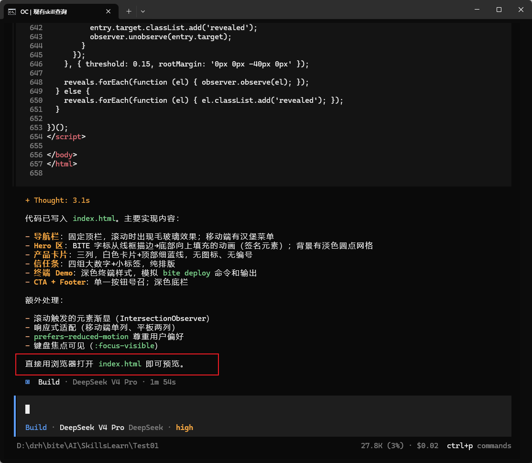Viewport: 532px width, 463px height.
Task: Click 'ctrl+p commands' in status bar
Action: tap(479, 446)
